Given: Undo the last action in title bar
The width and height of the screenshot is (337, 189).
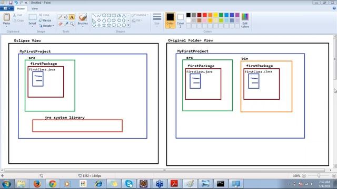Looking at the screenshot, I should tap(16, 3).
